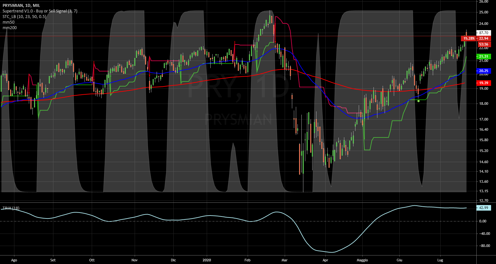Viewport: 496px width, 264px height.
Task: Click the Mar month label on time axis
Action: coord(285,260)
